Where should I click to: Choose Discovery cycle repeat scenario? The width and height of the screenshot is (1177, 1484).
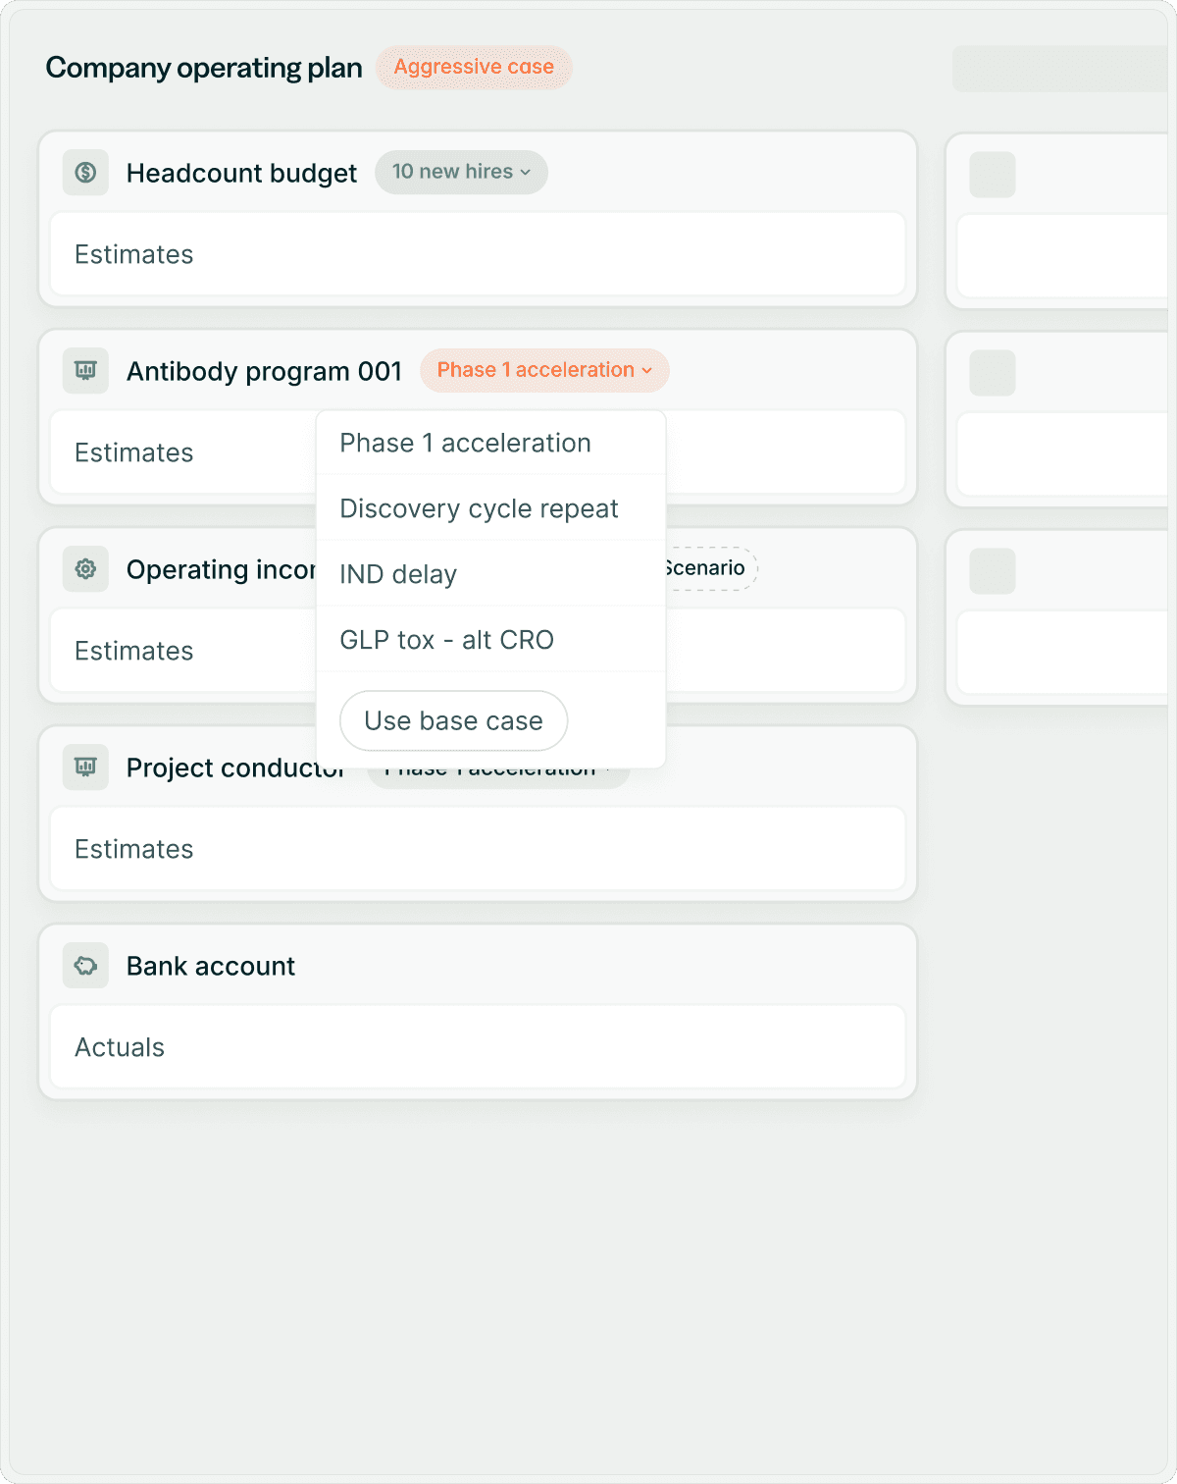[x=479, y=508]
